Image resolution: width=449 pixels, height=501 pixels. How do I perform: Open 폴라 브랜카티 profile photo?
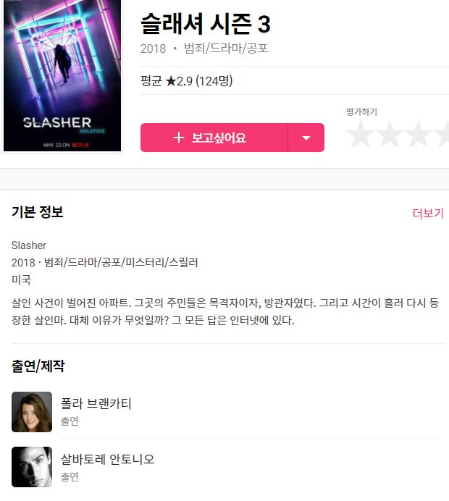point(32,412)
